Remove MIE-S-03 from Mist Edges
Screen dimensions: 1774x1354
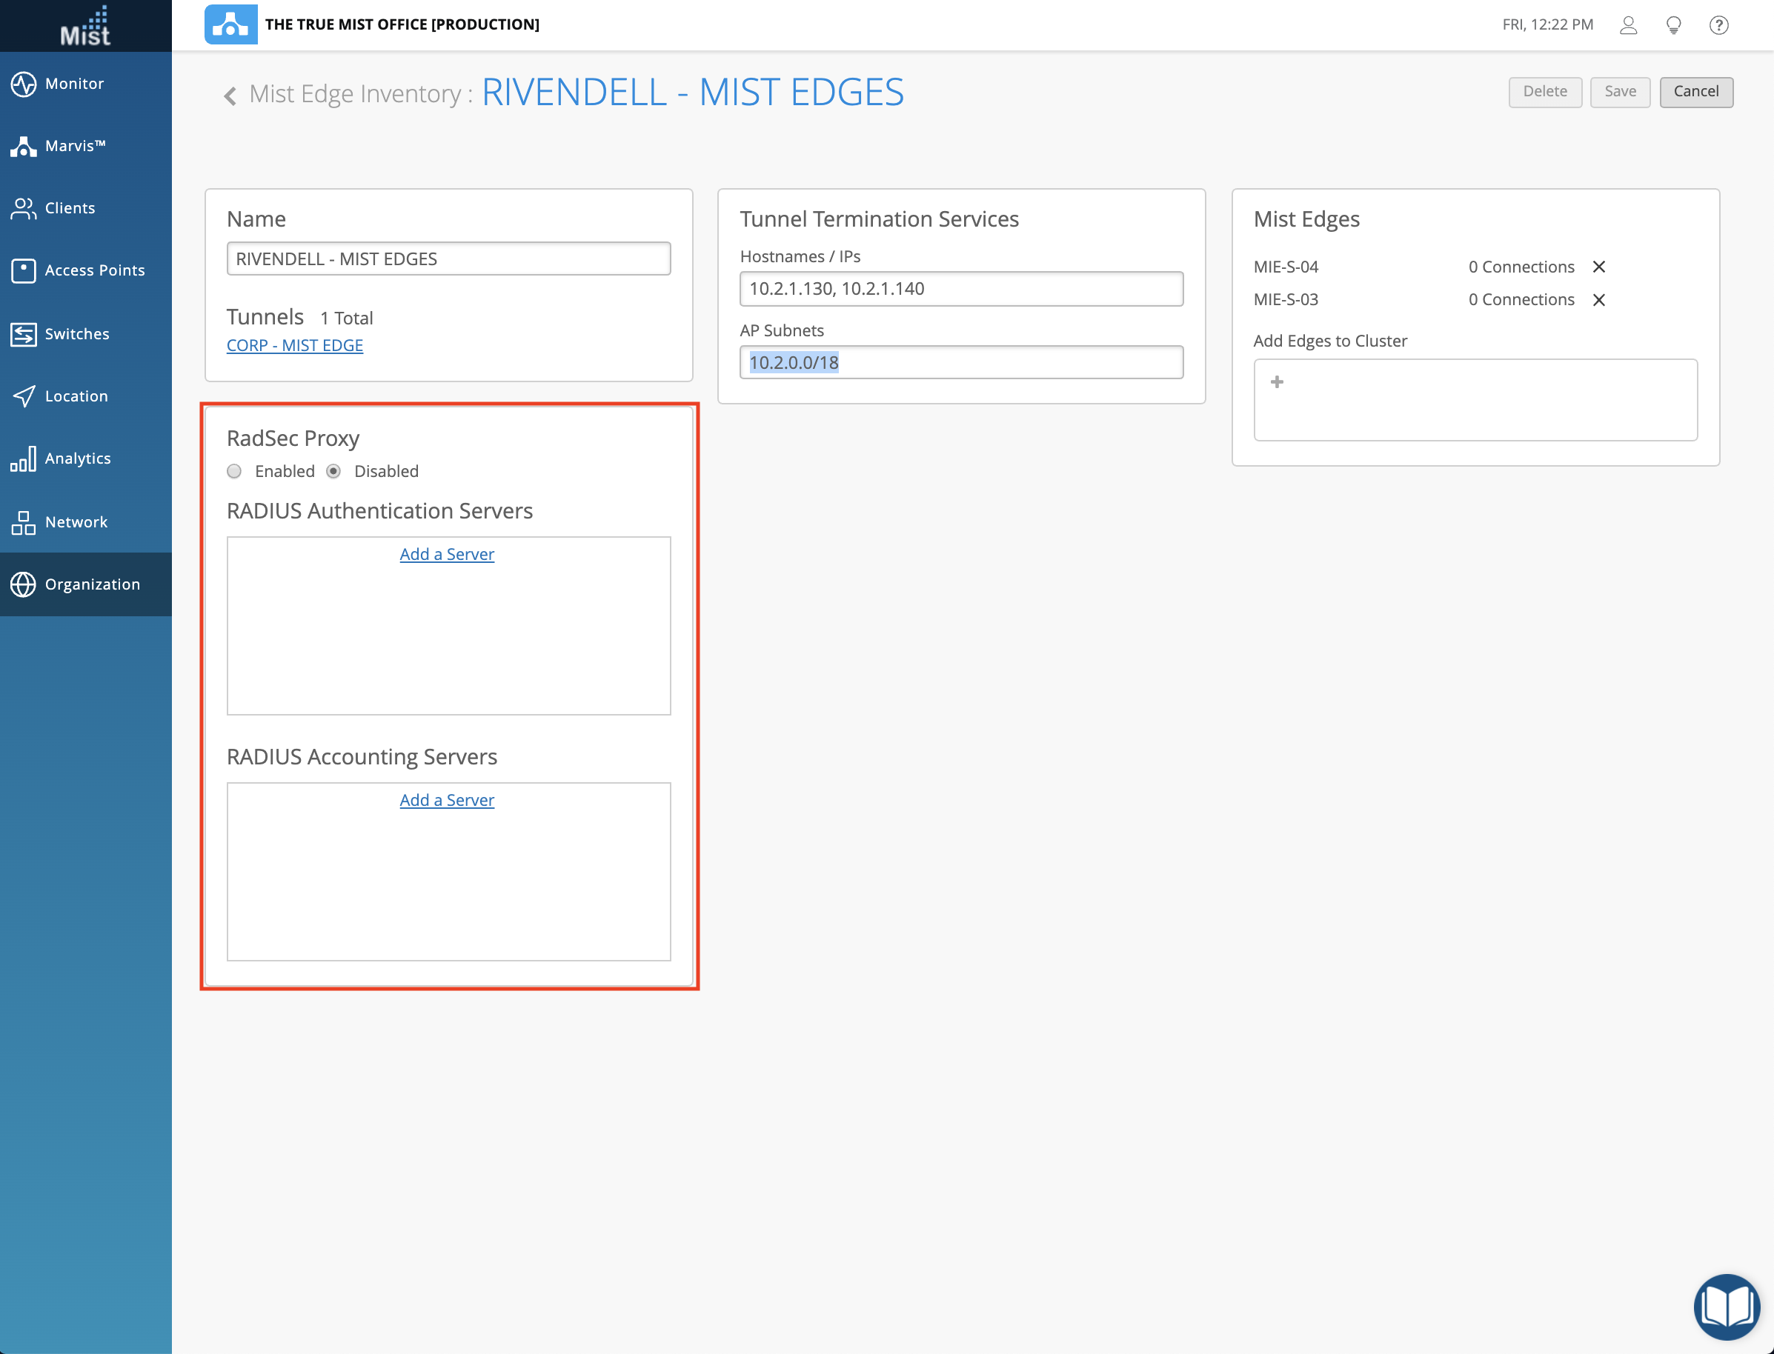(x=1599, y=300)
